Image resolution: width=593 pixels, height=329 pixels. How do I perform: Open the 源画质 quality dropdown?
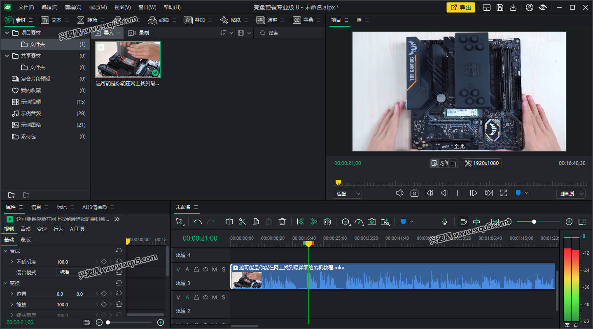coord(571,193)
